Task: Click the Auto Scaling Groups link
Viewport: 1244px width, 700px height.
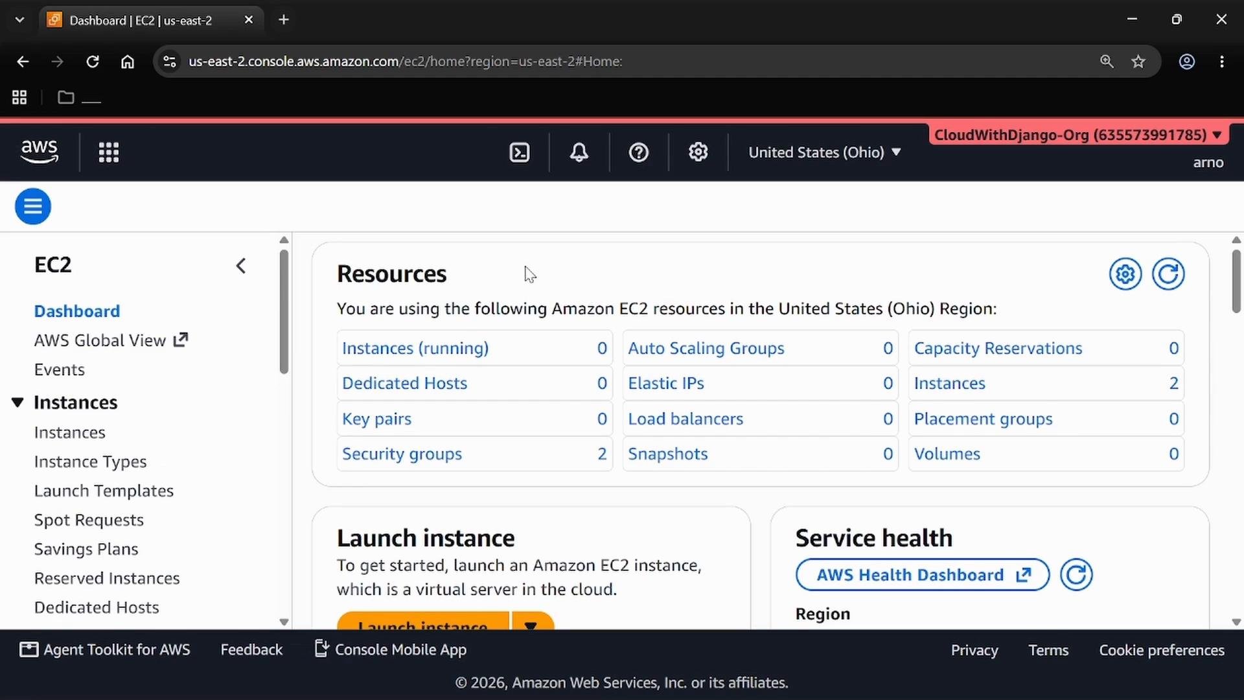Action: pyautogui.click(x=706, y=348)
